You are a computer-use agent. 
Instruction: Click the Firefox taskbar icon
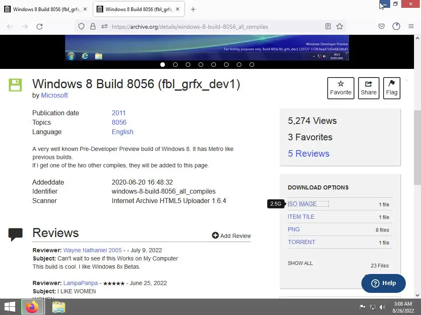pyautogui.click(x=32, y=307)
